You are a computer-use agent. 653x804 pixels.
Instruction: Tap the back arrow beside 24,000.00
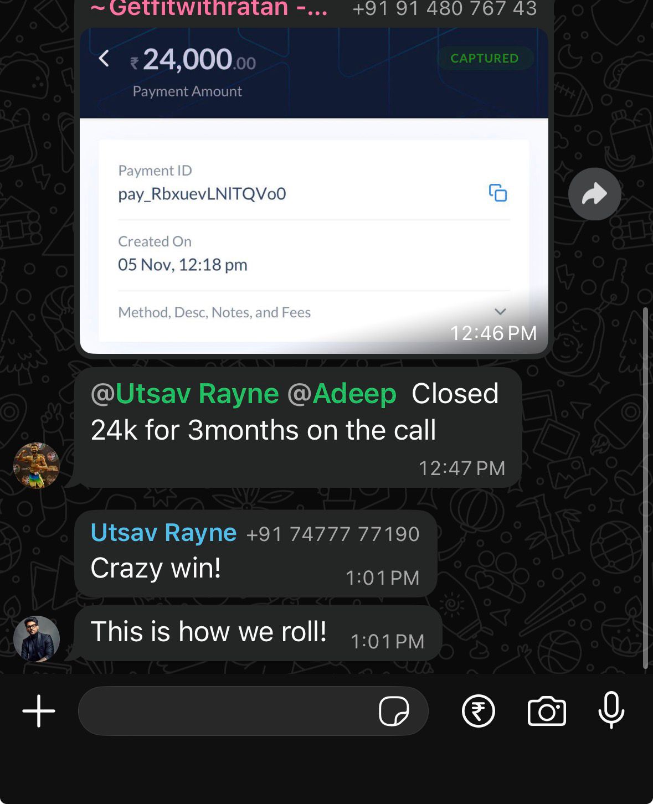point(104,58)
